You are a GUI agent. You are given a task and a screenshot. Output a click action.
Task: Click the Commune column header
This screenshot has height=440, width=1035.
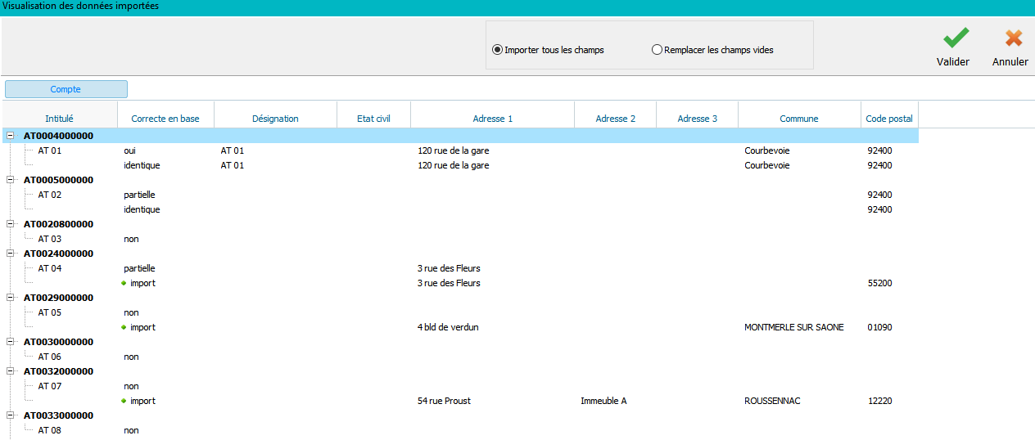[798, 119]
